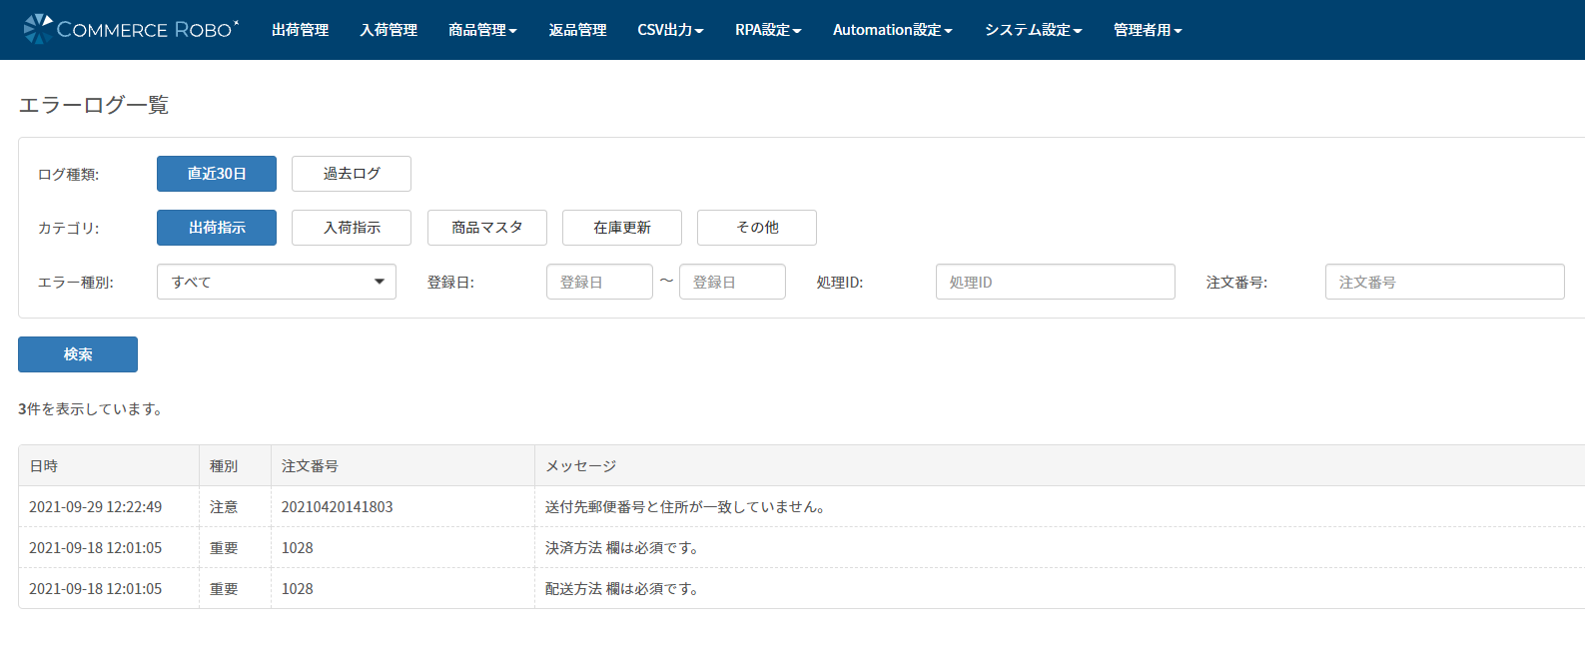Click the start 登録日 date field
Viewport: 1585px width, 653px height.
(599, 282)
